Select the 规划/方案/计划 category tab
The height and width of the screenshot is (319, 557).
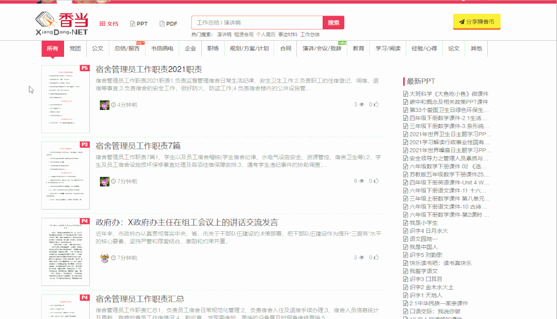[x=249, y=49]
